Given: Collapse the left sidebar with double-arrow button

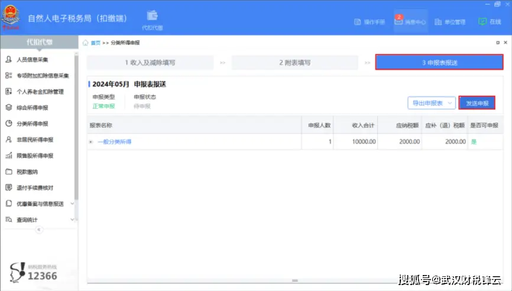Looking at the screenshot, I should (39, 229).
